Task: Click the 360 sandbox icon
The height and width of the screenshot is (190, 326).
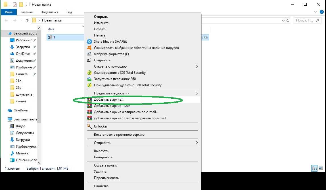Action: tap(89, 79)
